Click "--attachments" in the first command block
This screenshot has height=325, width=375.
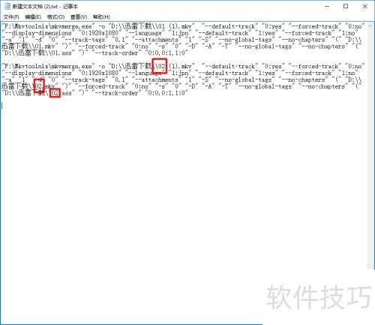(x=157, y=40)
